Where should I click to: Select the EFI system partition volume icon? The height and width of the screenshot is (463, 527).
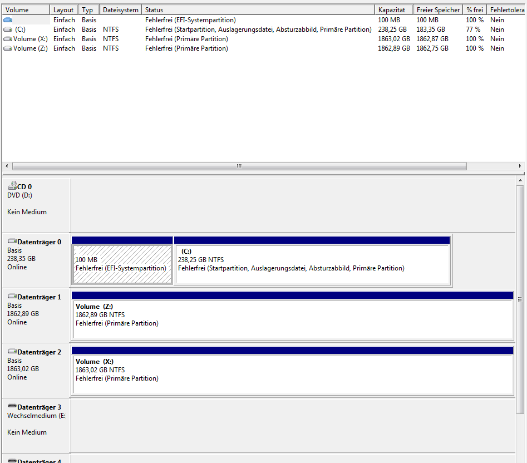pyautogui.click(x=8, y=20)
